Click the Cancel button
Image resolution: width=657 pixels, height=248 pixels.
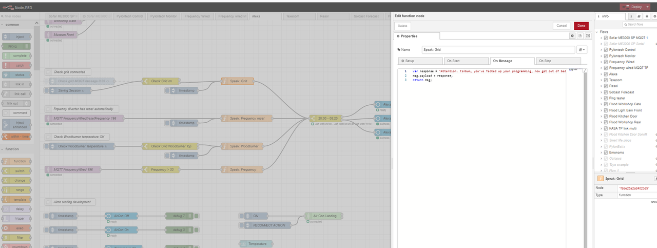point(562,26)
